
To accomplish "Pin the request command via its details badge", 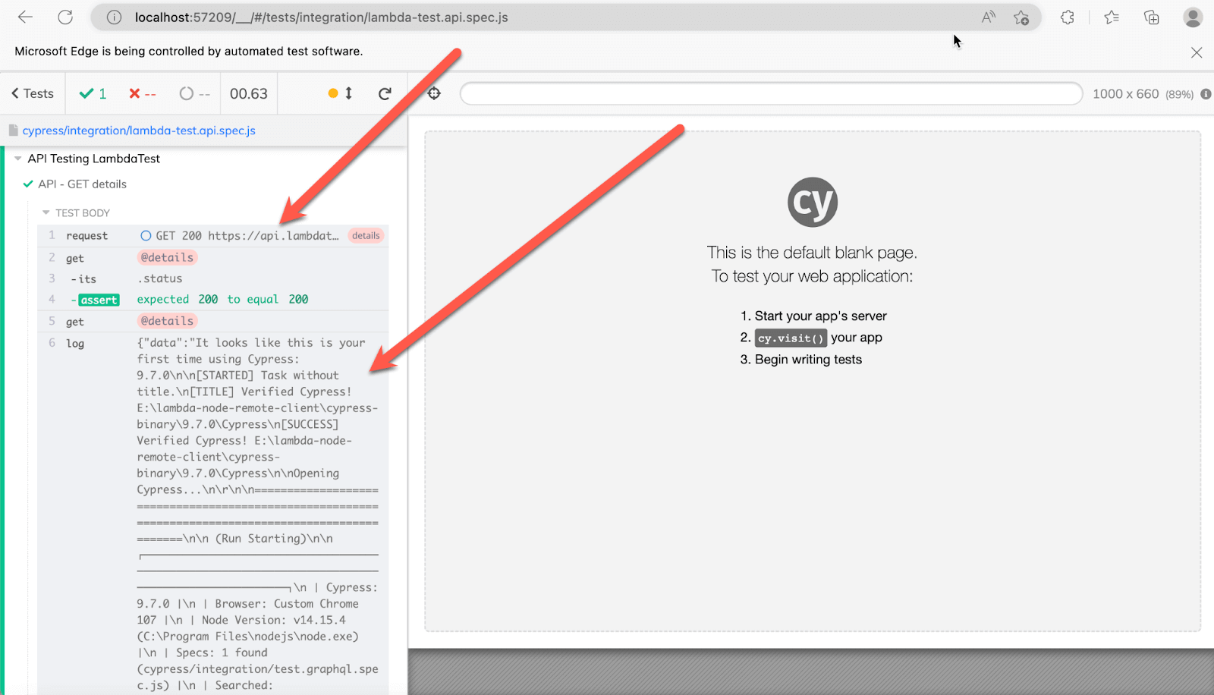I will coord(366,235).
